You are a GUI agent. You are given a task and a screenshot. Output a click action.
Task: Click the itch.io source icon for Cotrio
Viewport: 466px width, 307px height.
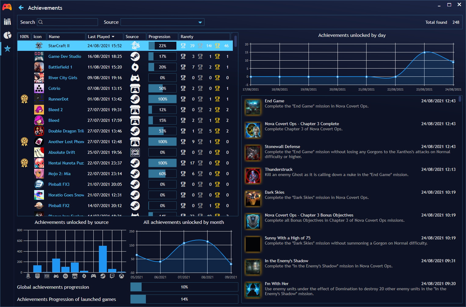(x=135, y=88)
